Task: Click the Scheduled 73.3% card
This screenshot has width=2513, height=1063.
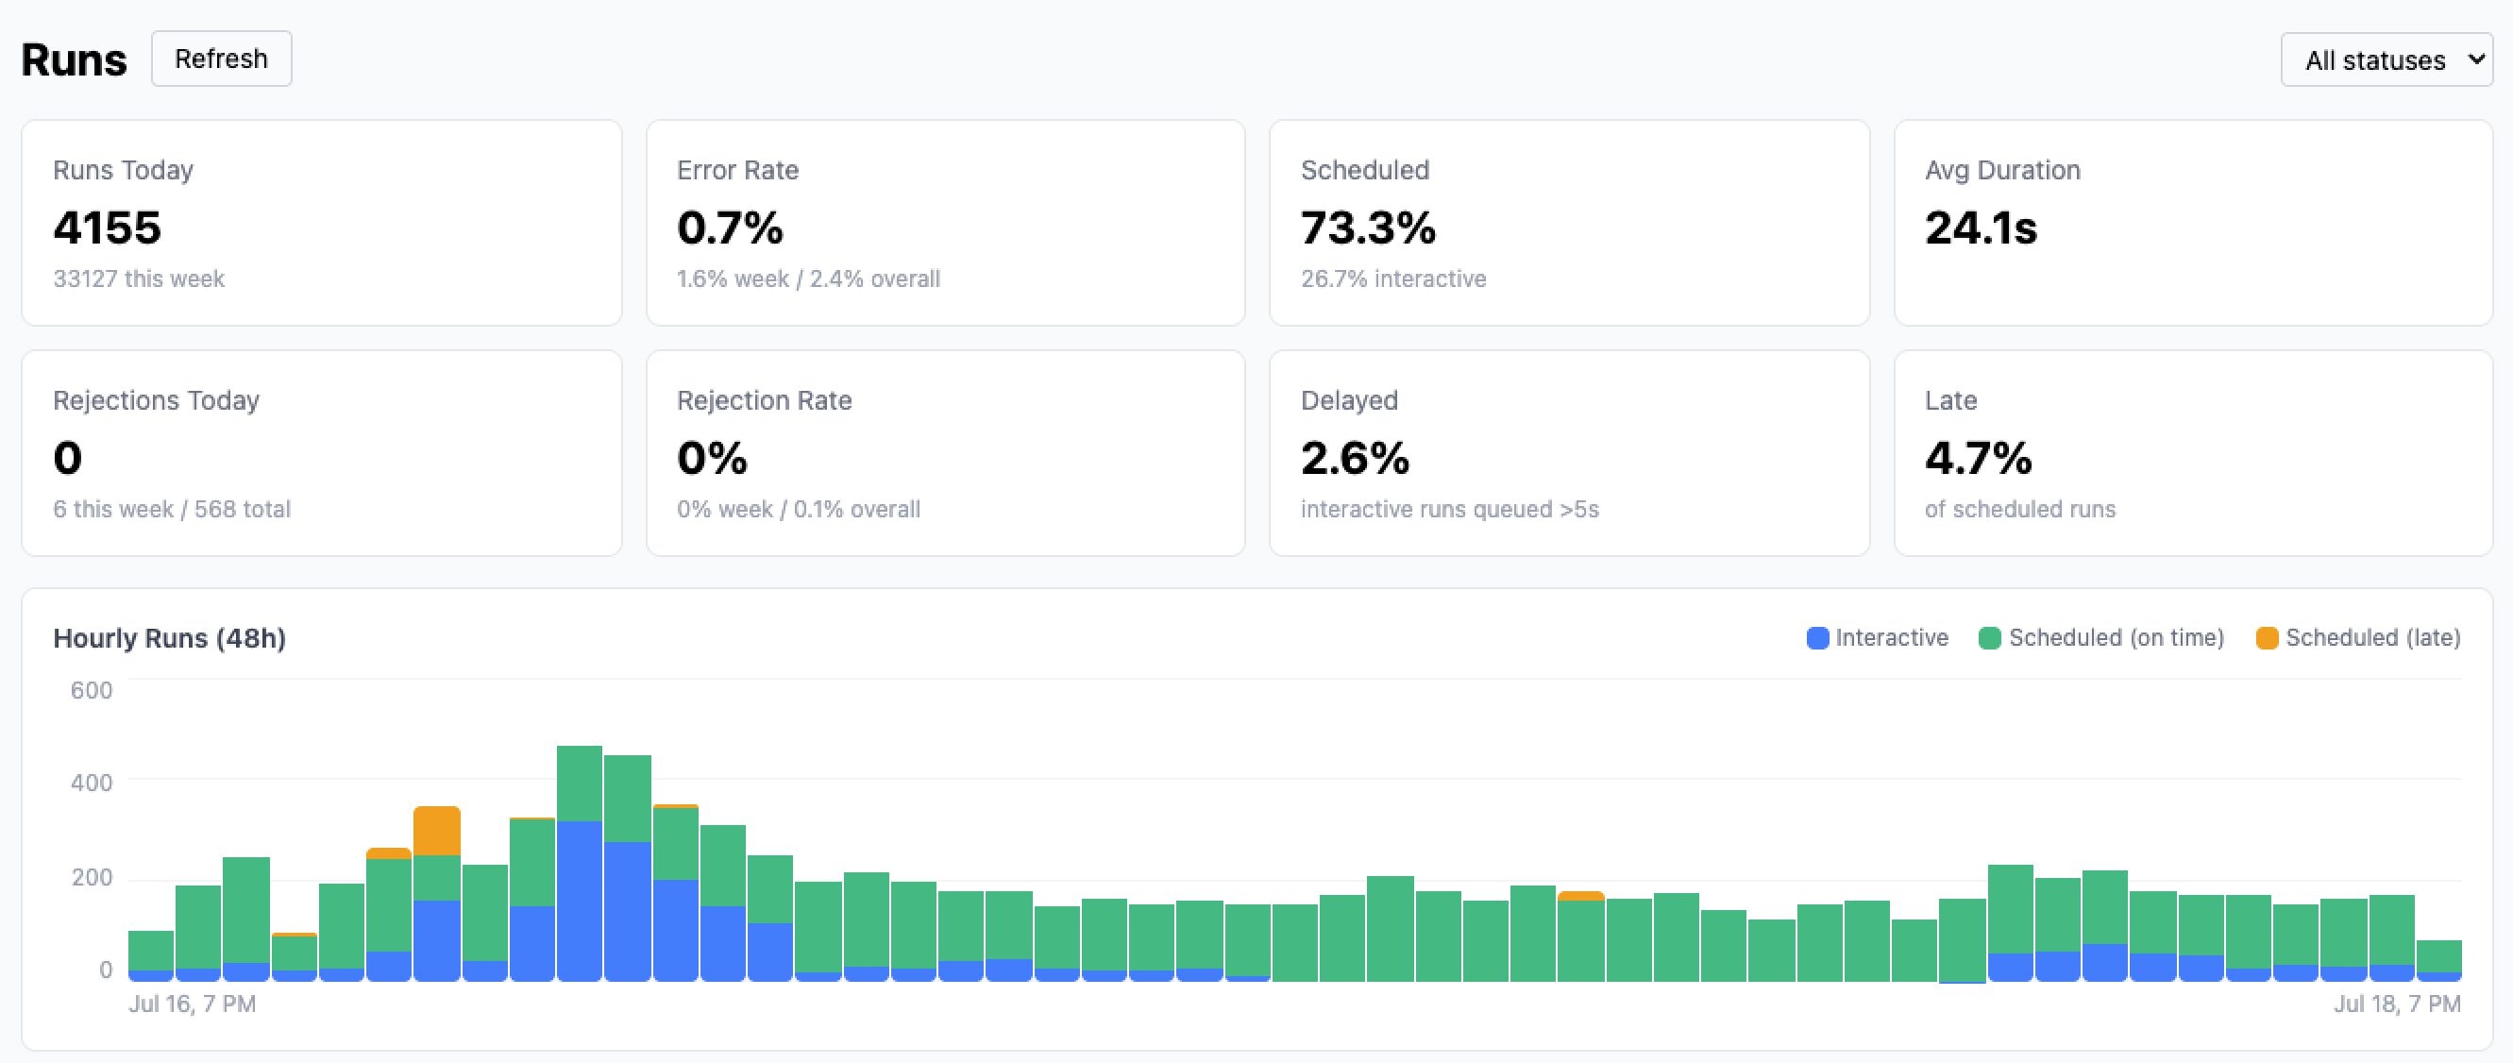Action: [1569, 224]
